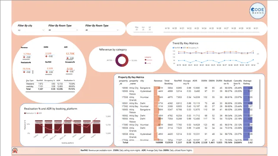The height and width of the screenshot is (156, 278).
Task: Click the property_id column header
Action: point(123,82)
